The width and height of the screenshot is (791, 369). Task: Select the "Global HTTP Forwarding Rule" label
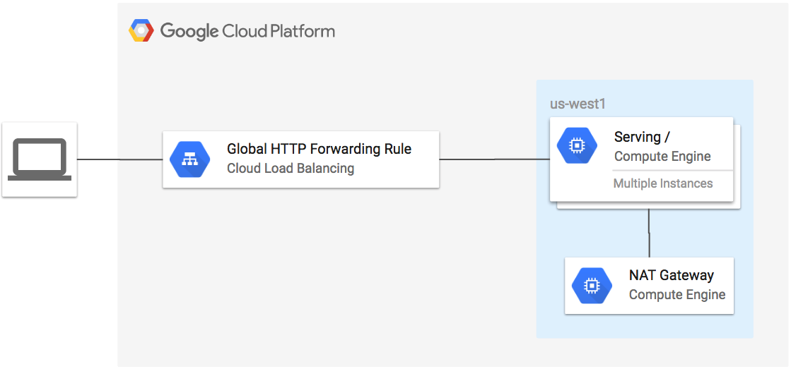[x=320, y=149]
